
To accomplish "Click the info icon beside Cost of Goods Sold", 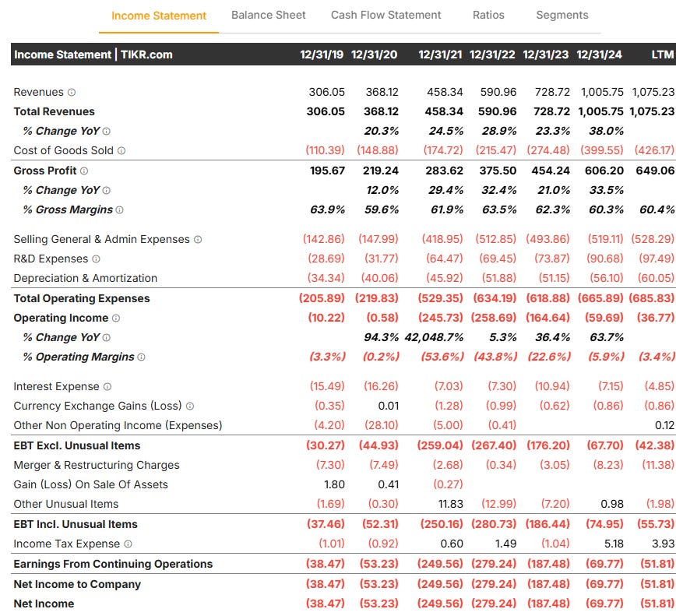I will click(121, 150).
